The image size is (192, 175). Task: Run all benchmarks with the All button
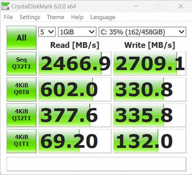[22, 38]
